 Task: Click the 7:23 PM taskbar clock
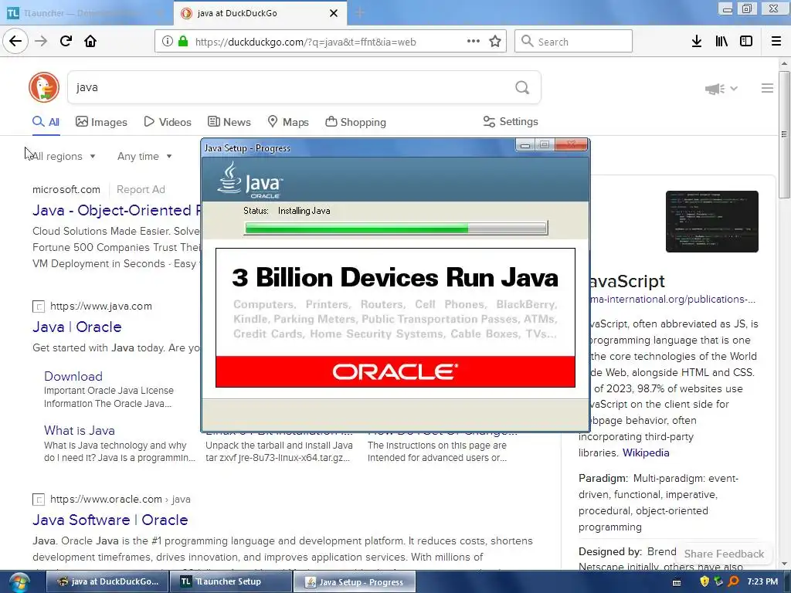[x=762, y=581]
